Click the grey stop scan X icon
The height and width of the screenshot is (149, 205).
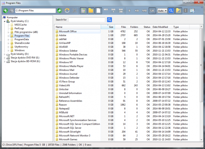coord(74,11)
